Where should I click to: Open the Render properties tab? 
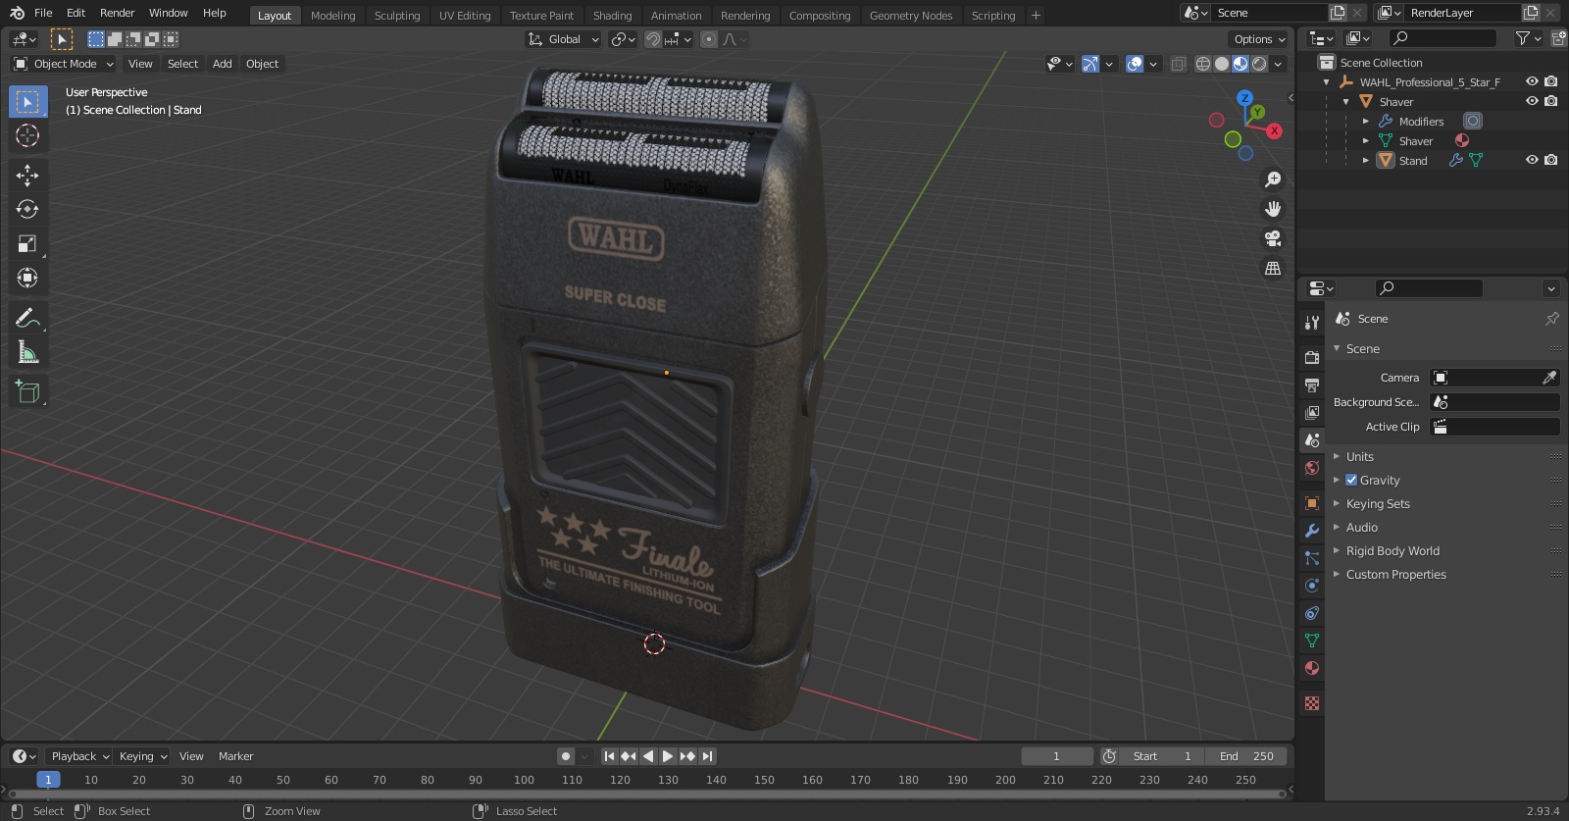coord(1312,357)
